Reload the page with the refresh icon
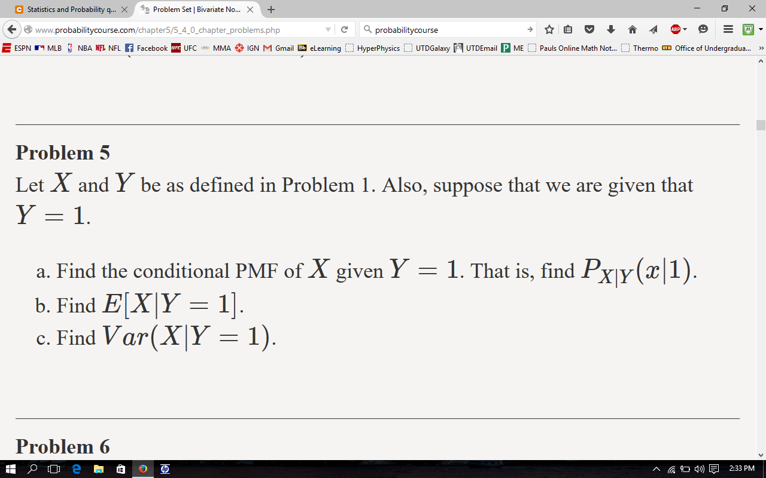Image resolution: width=766 pixels, height=478 pixels. click(345, 30)
